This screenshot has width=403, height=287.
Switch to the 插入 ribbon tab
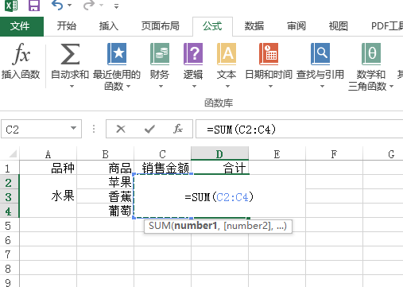109,26
